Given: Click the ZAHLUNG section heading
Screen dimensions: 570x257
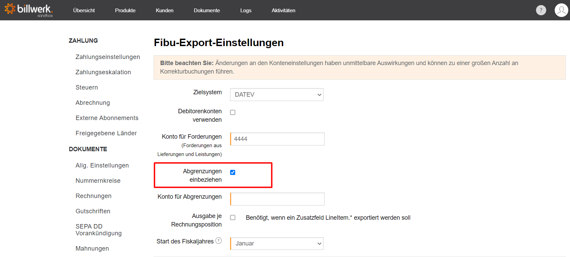Looking at the screenshot, I should coord(83,41).
